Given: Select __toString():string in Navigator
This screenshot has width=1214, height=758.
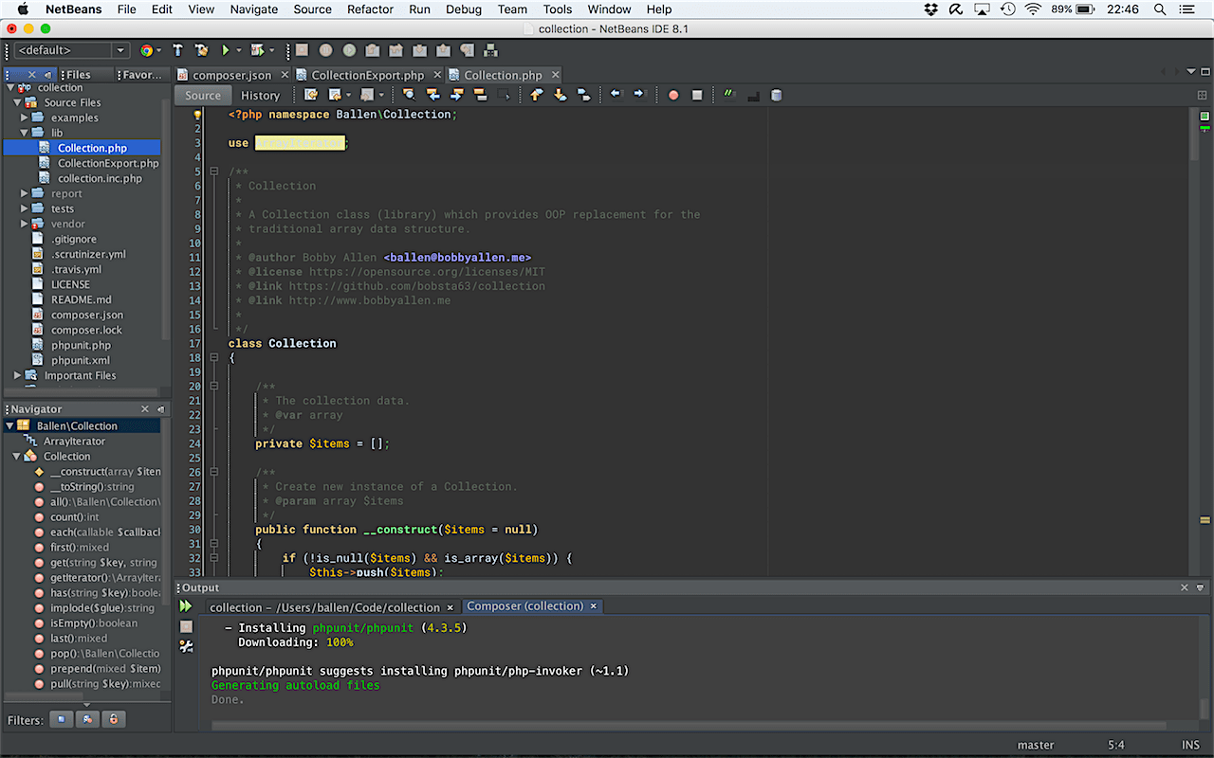Looking at the screenshot, I should pyautogui.click(x=92, y=487).
